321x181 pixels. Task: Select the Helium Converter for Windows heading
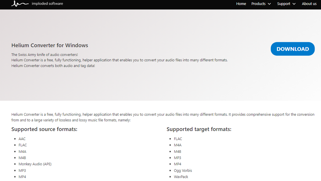(x=49, y=45)
